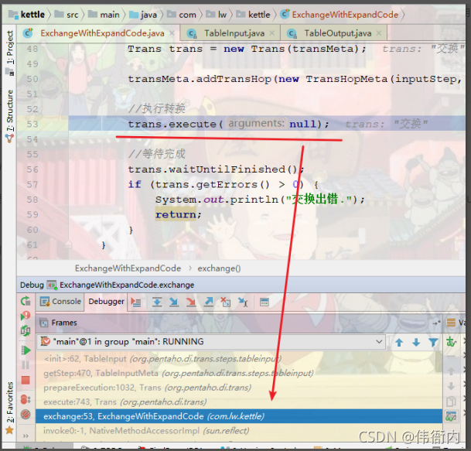Click the Resume Program icon
Viewport: 471px width, 451px height.
[26, 350]
